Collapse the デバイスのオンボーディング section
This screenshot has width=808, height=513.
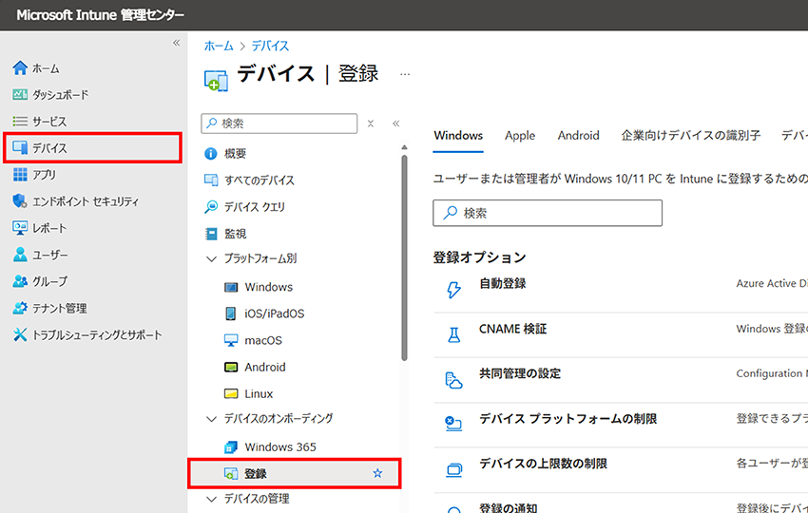(211, 419)
